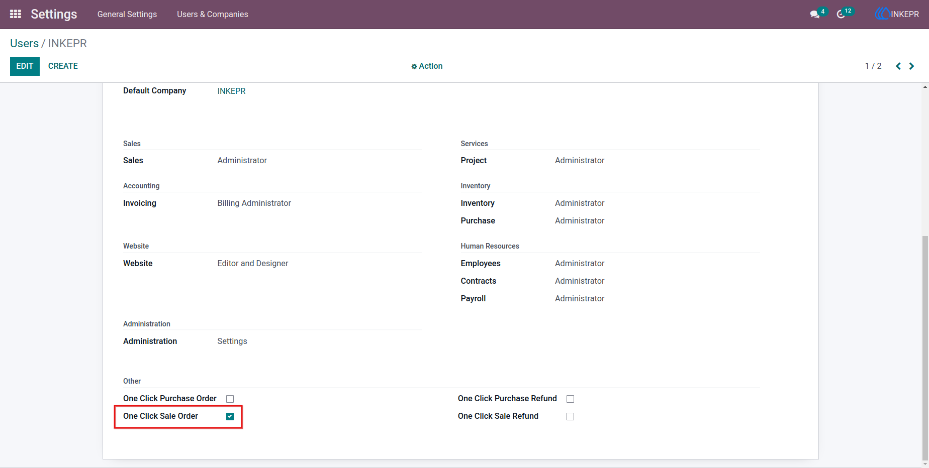
Task: Click Inventory field value 'Administrator'
Action: [580, 203]
